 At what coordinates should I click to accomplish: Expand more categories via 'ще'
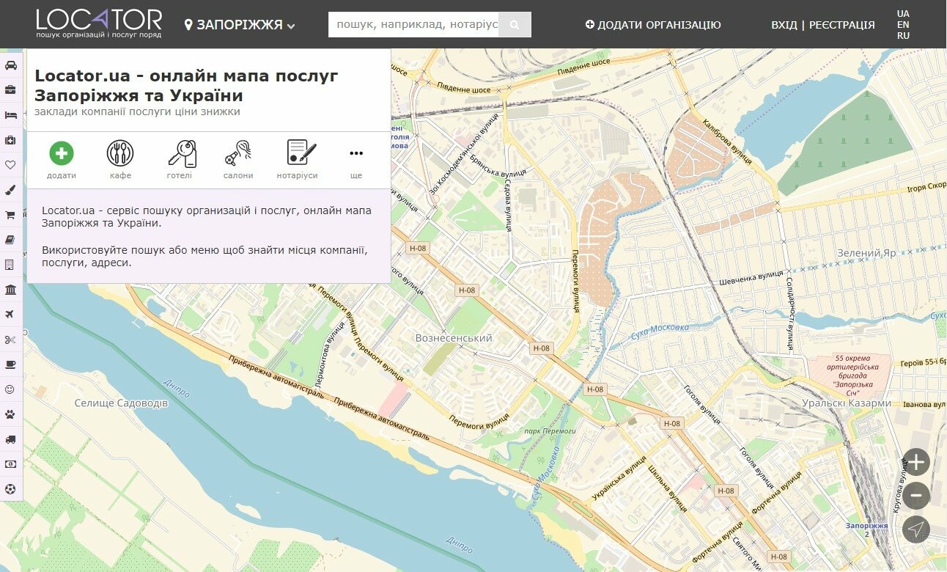(356, 161)
